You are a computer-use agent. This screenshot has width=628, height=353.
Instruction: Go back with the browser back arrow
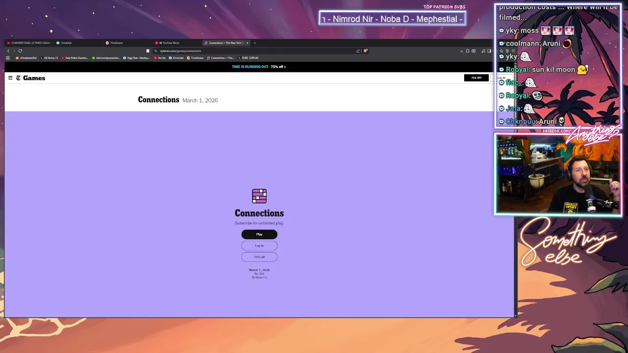pyautogui.click(x=8, y=51)
